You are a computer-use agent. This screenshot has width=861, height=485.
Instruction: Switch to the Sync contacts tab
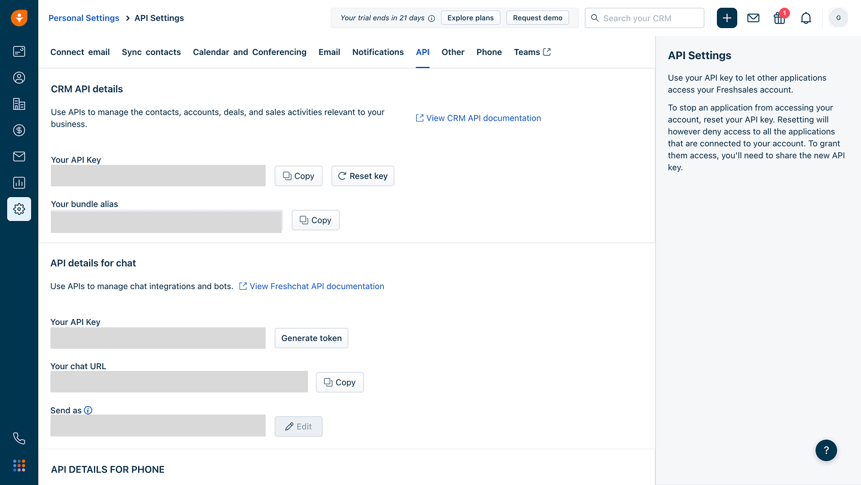[x=151, y=52]
